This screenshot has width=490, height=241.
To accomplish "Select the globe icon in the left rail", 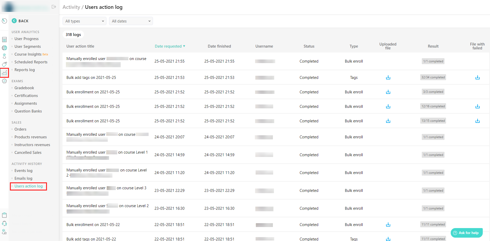I will coord(4,48).
